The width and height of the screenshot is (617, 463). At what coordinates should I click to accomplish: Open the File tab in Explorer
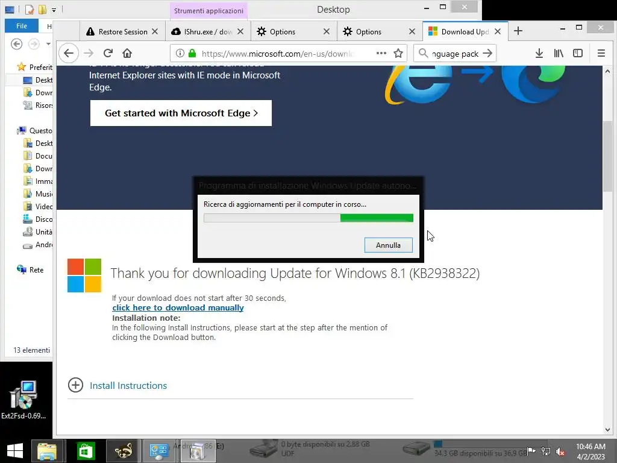pos(22,26)
